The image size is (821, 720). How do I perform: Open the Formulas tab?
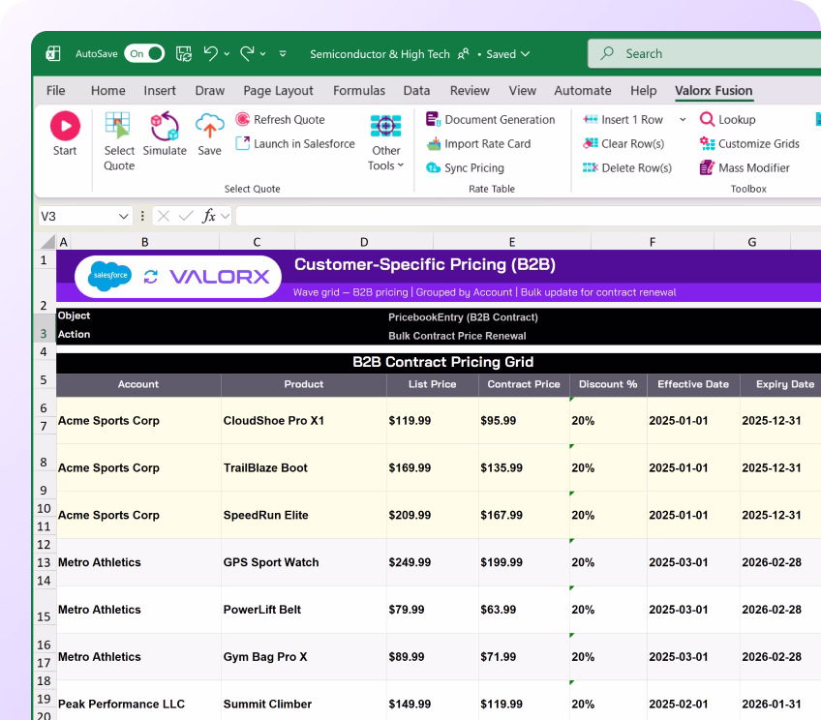click(x=359, y=91)
